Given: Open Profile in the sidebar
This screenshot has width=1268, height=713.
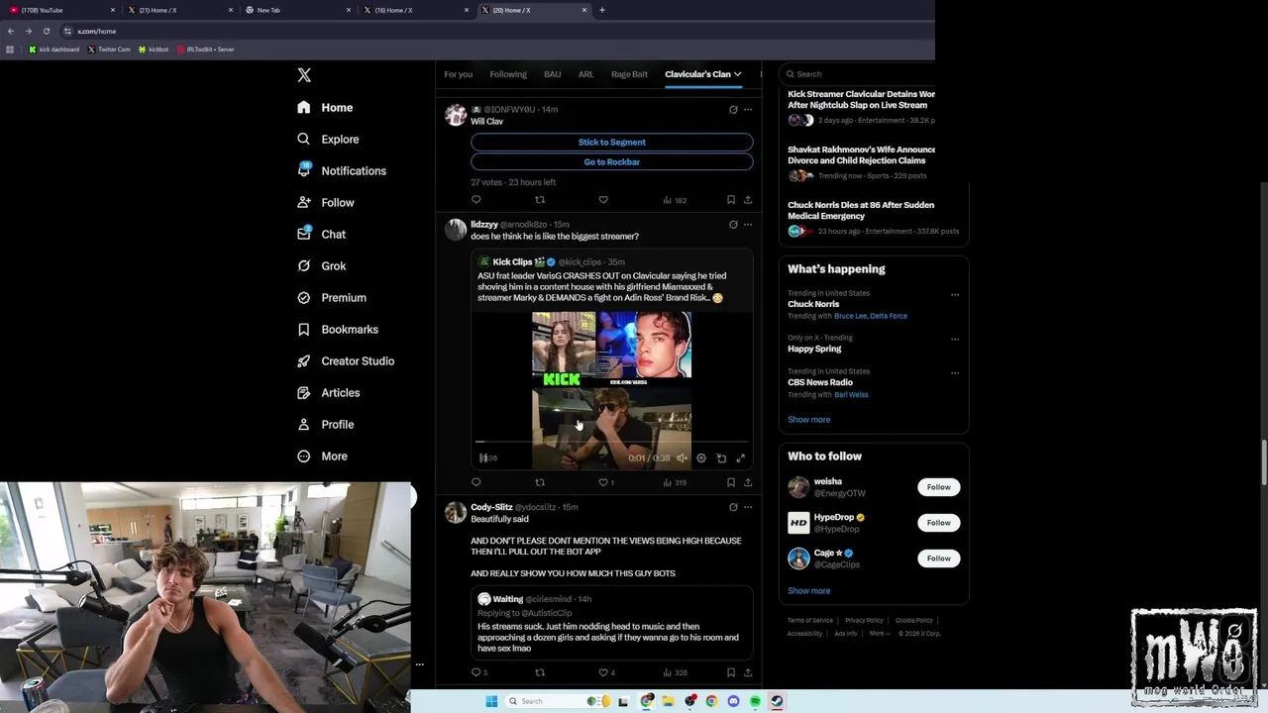Looking at the screenshot, I should pyautogui.click(x=325, y=424).
